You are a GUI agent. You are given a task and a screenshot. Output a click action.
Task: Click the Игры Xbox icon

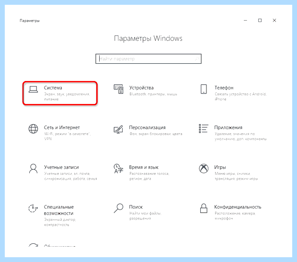pyautogui.click(x=204, y=169)
